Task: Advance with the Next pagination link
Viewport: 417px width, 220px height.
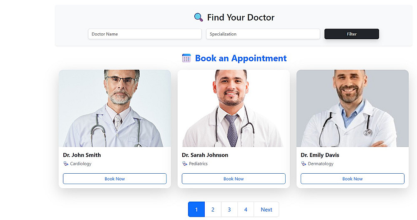Action: click(266, 209)
